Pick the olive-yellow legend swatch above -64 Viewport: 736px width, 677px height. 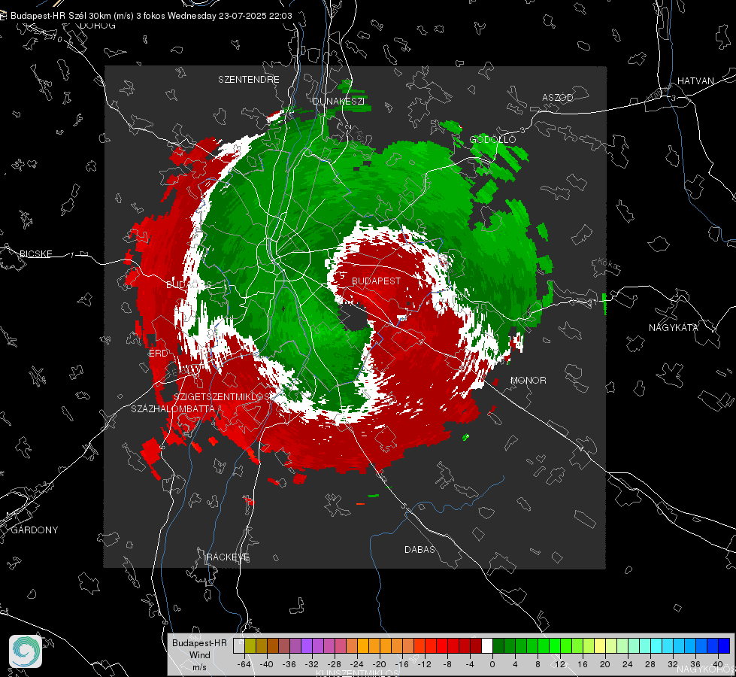250,646
